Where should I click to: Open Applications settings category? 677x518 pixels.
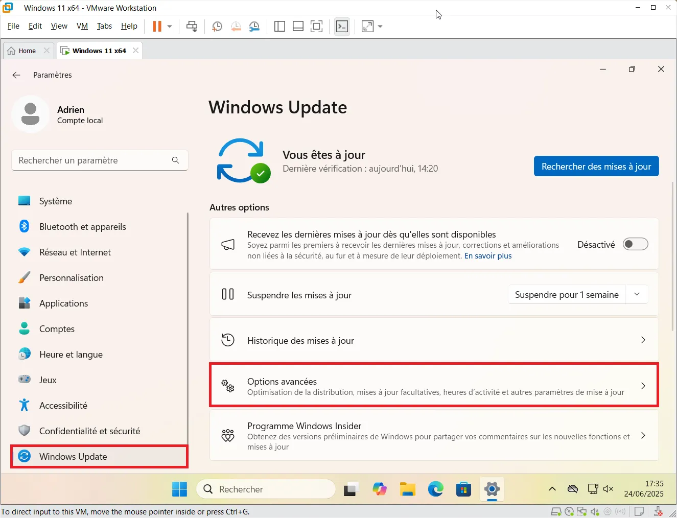pos(100,303)
